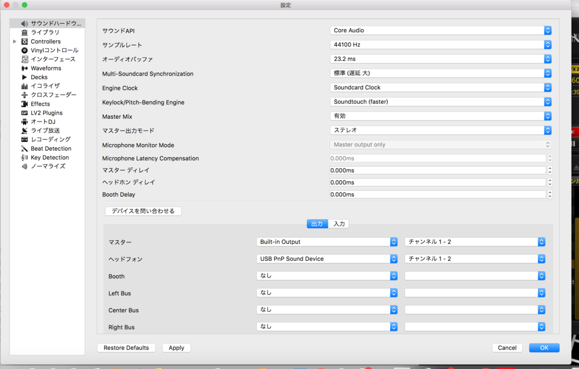This screenshot has width=579, height=369.
Task: Open the Vinylコントロール vinyl icon
Action: [x=24, y=50]
